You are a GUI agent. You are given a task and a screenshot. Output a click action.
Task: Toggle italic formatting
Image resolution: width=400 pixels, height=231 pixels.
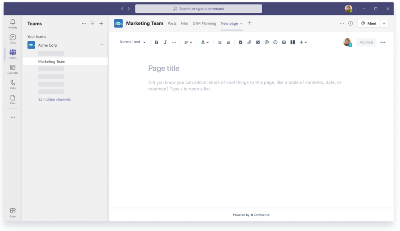tap(165, 42)
